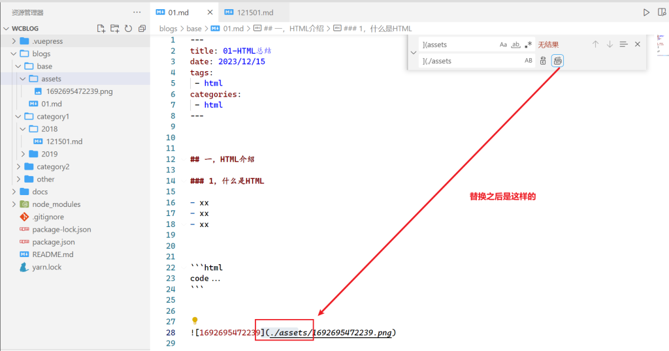Image resolution: width=669 pixels, height=351 pixels.
Task: Click line number 12 in gutter
Action: click(171, 159)
